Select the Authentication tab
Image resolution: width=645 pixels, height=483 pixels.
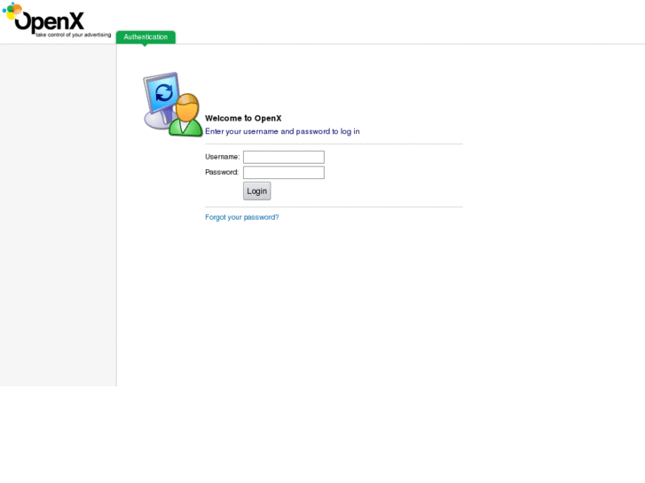pyautogui.click(x=146, y=37)
